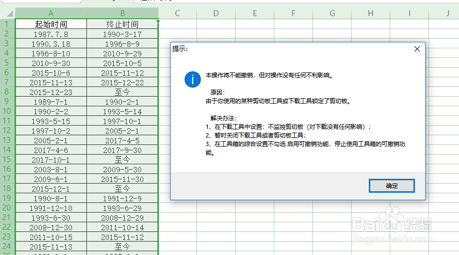The height and width of the screenshot is (255, 459).
Task: Select column G header
Action: 332,13
